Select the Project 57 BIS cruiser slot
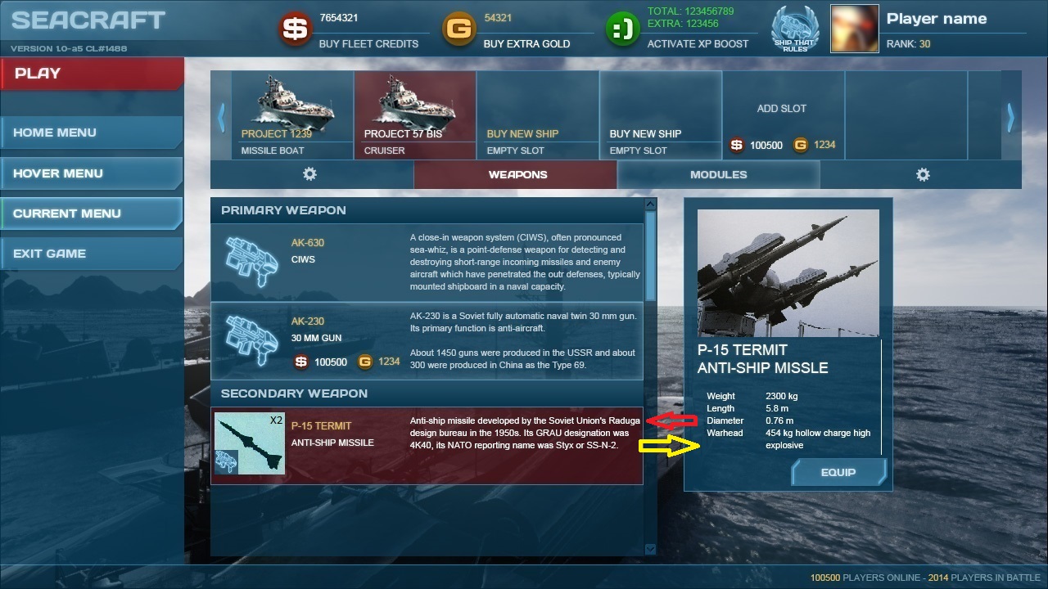Image resolution: width=1048 pixels, height=589 pixels. click(415, 115)
